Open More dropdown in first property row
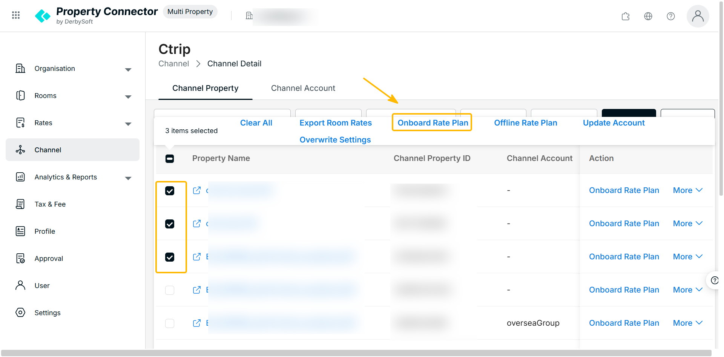This screenshot has width=724, height=357. pyautogui.click(x=688, y=190)
